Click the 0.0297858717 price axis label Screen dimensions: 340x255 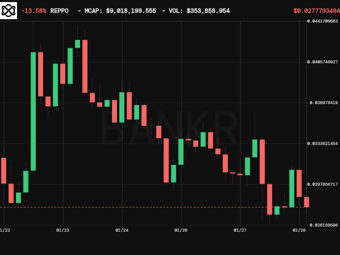323,184
